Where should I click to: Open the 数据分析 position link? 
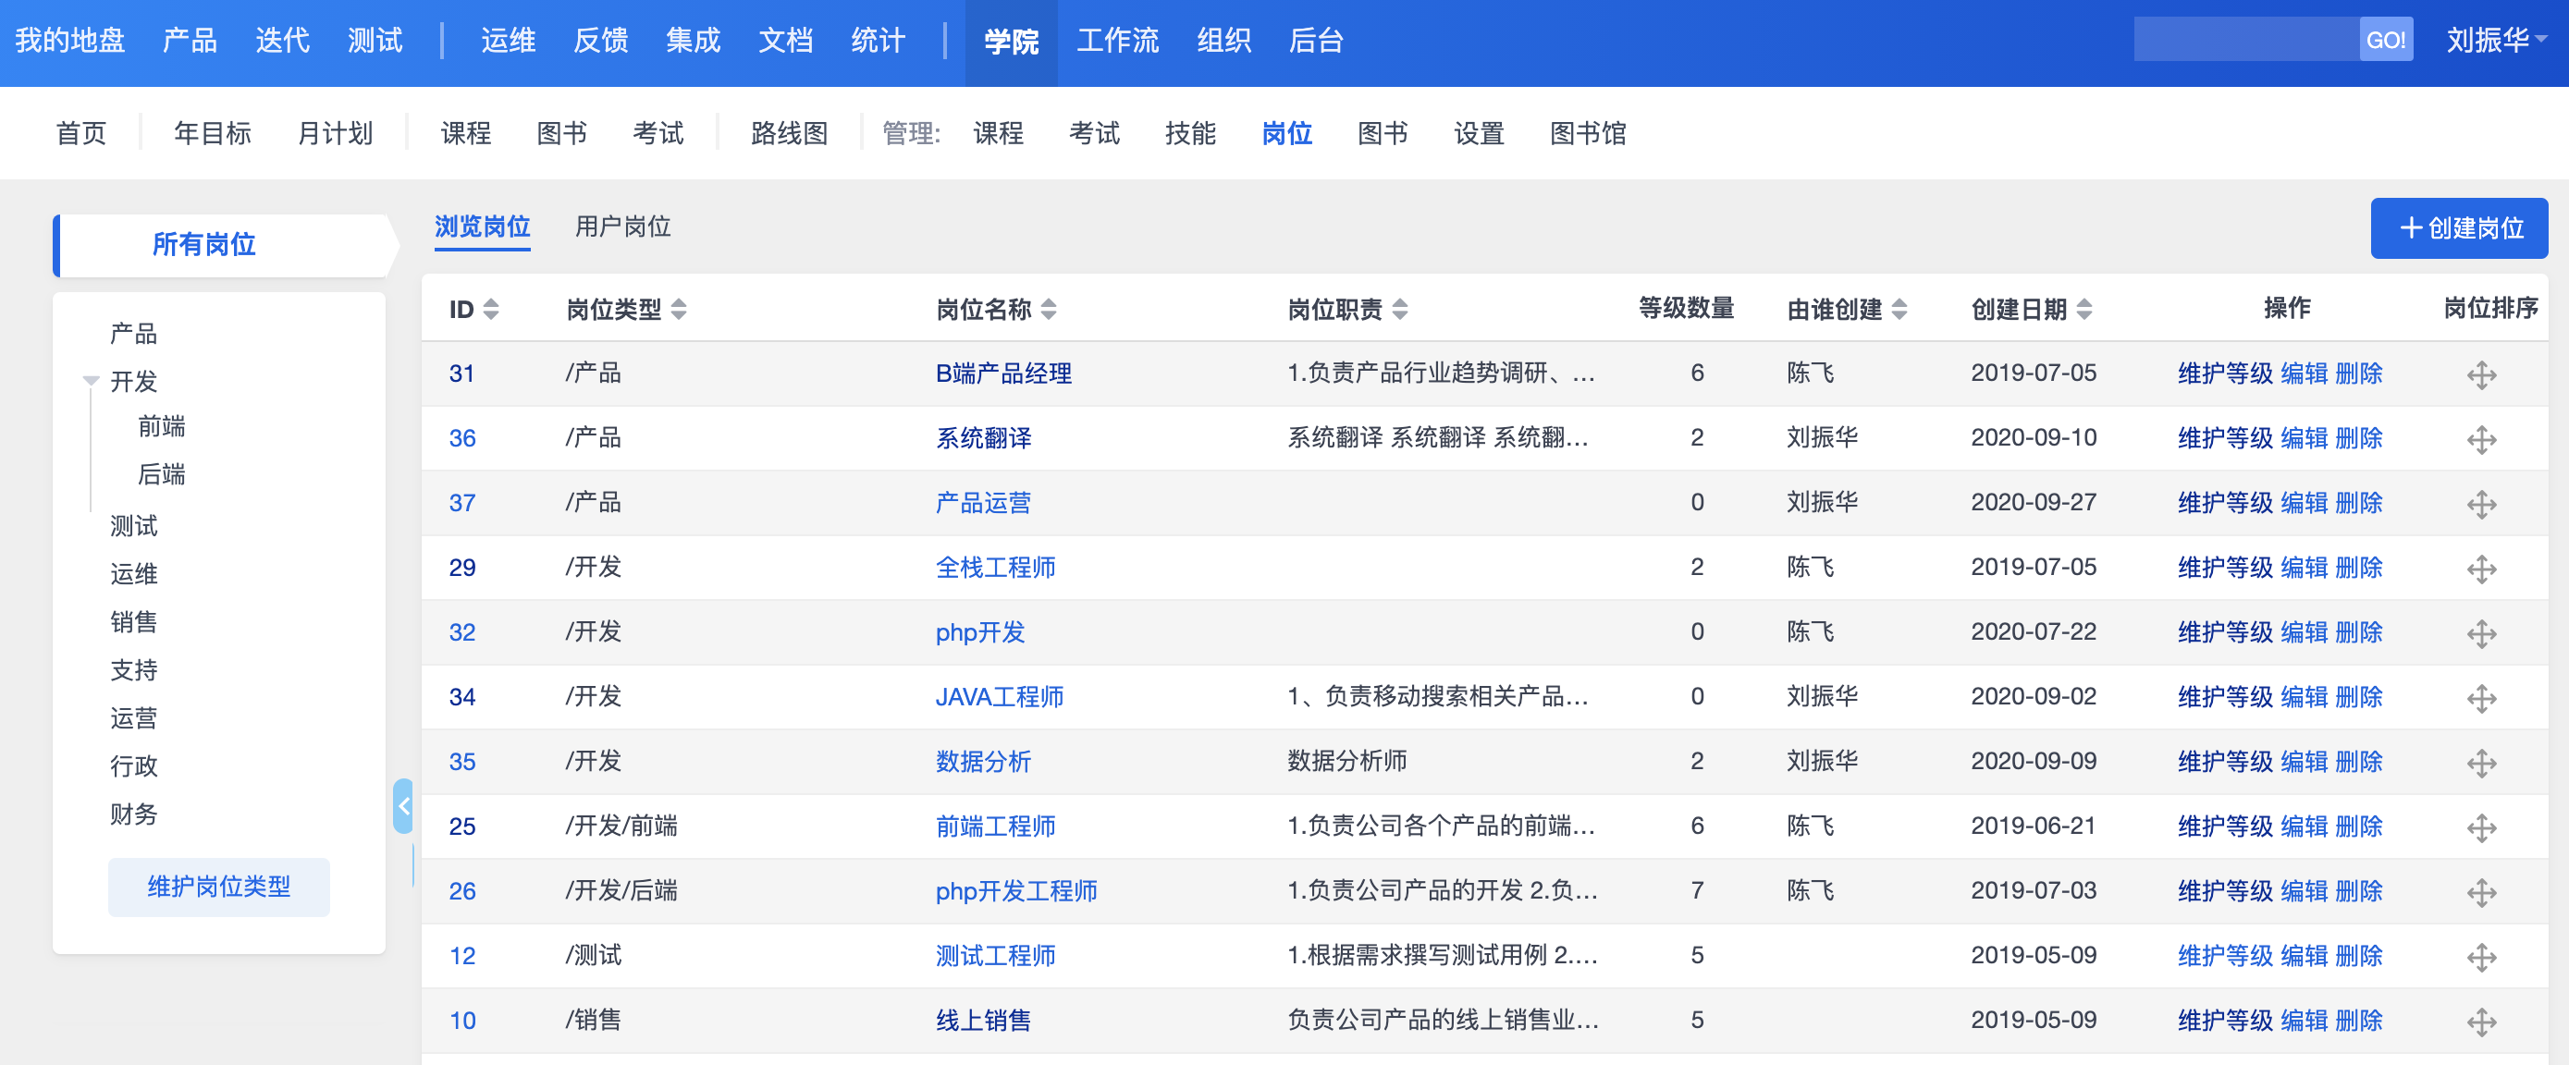pyautogui.click(x=982, y=761)
